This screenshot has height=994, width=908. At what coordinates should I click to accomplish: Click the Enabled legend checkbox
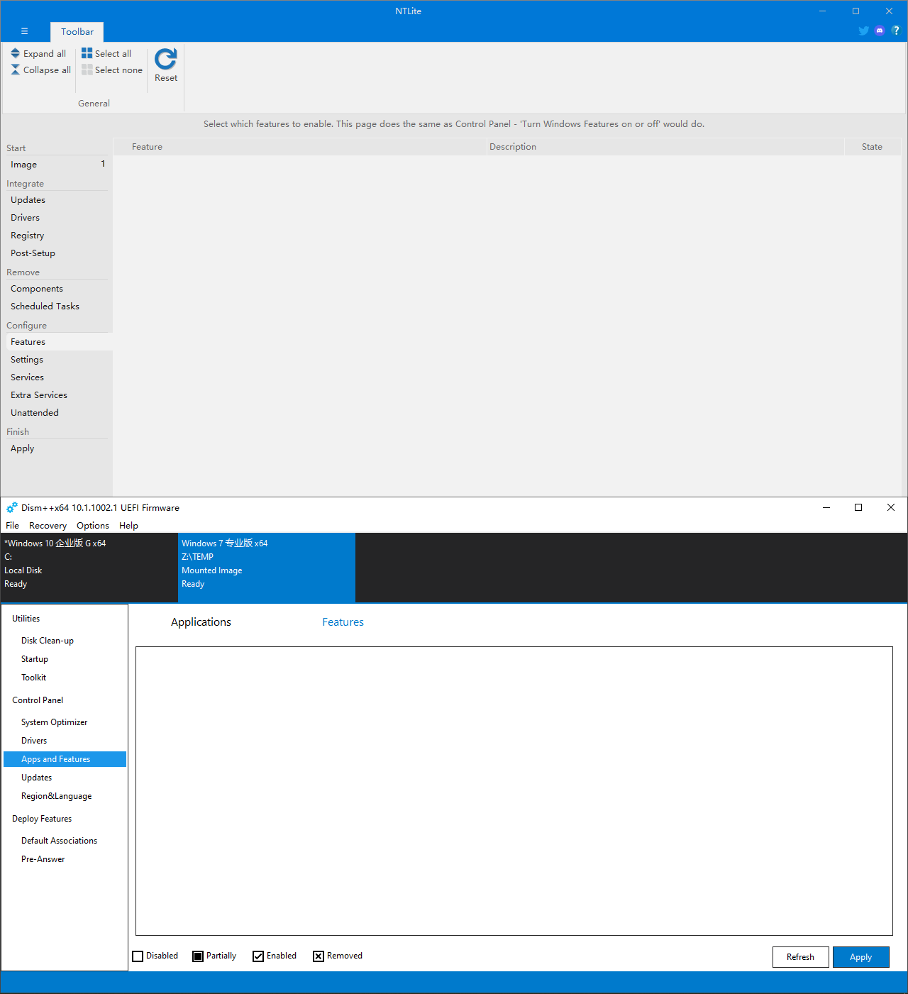[x=258, y=956]
